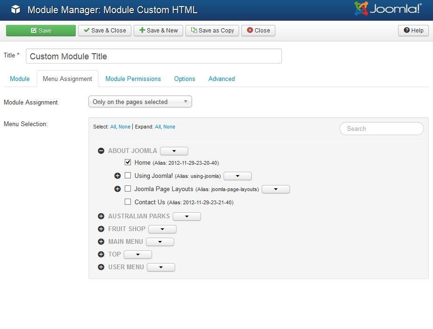Check the Joomla Page Layouts checkbox
This screenshot has width=433, height=329.
(x=128, y=189)
